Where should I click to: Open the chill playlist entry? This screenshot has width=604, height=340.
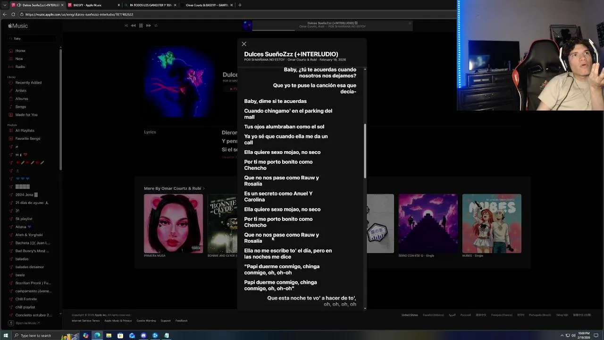(25, 307)
